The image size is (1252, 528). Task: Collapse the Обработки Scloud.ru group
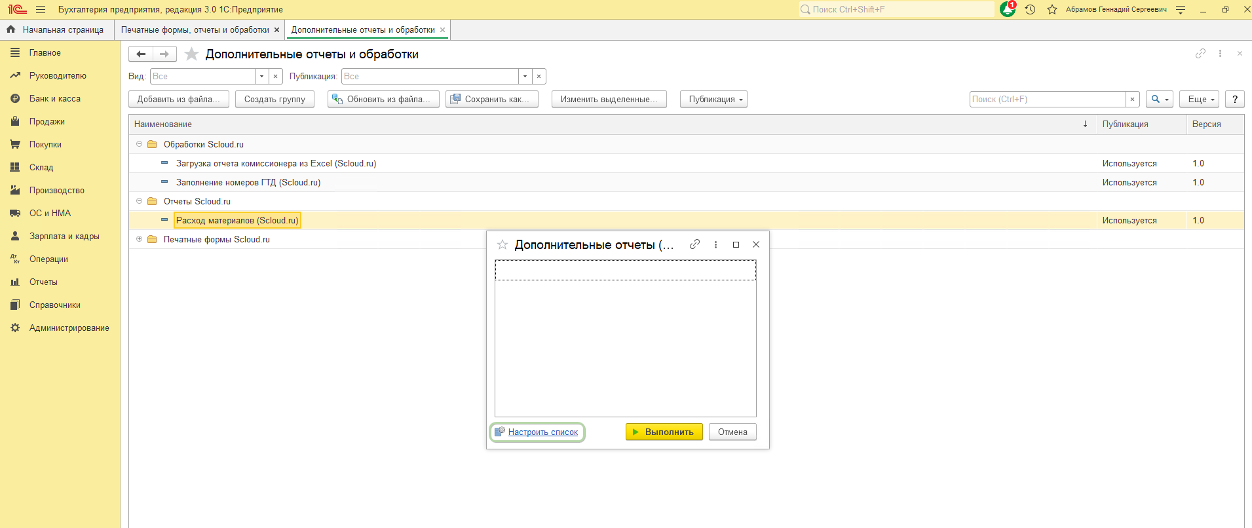click(x=139, y=144)
